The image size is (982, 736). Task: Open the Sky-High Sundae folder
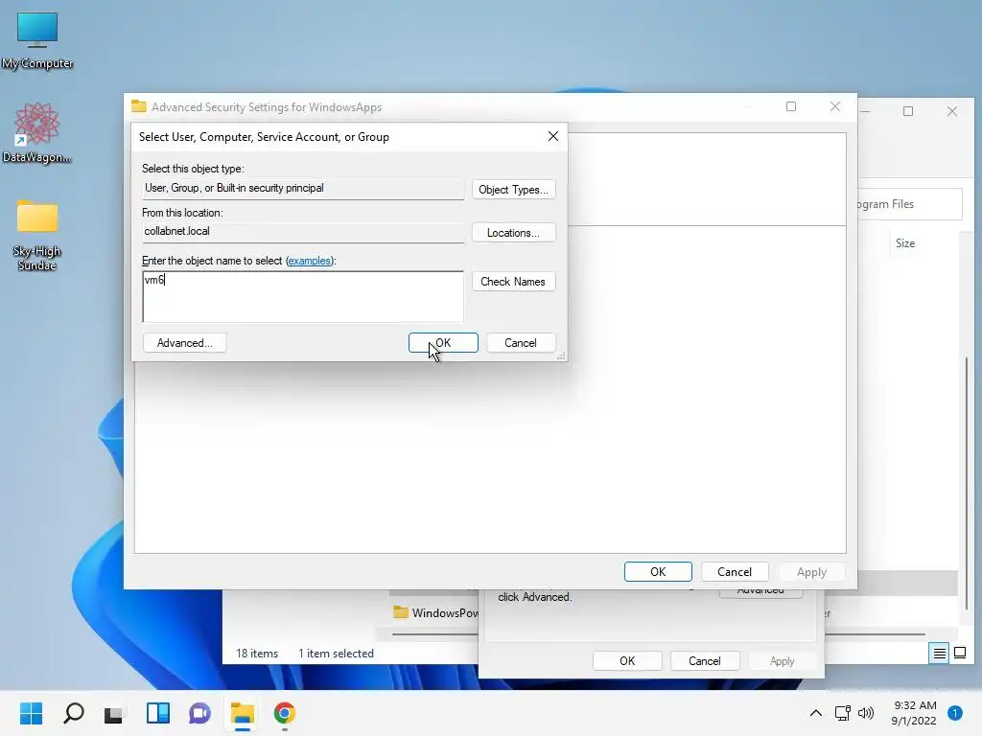(37, 235)
